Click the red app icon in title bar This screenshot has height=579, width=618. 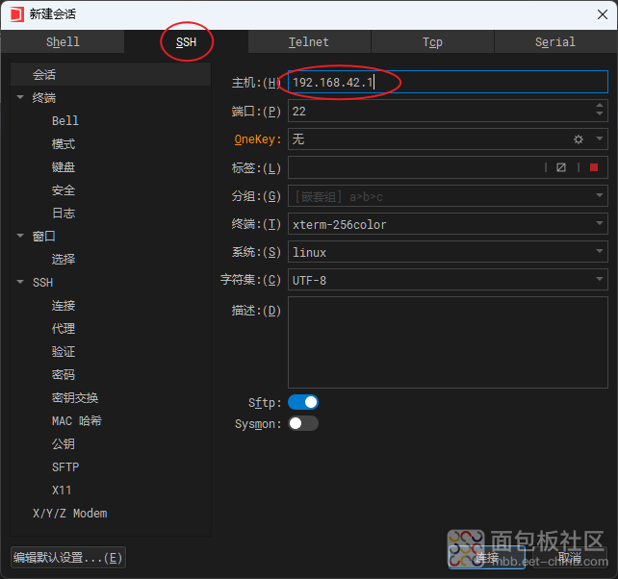(x=15, y=13)
